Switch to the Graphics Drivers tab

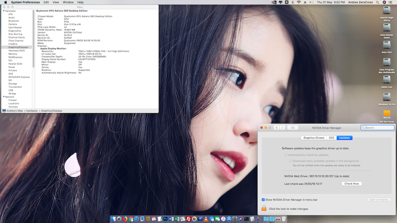pos(314,138)
